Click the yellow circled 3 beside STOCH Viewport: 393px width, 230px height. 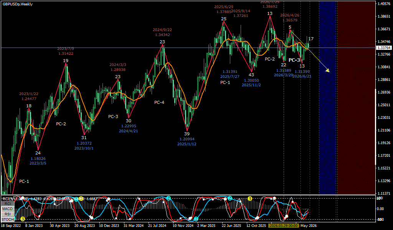tap(23, 219)
